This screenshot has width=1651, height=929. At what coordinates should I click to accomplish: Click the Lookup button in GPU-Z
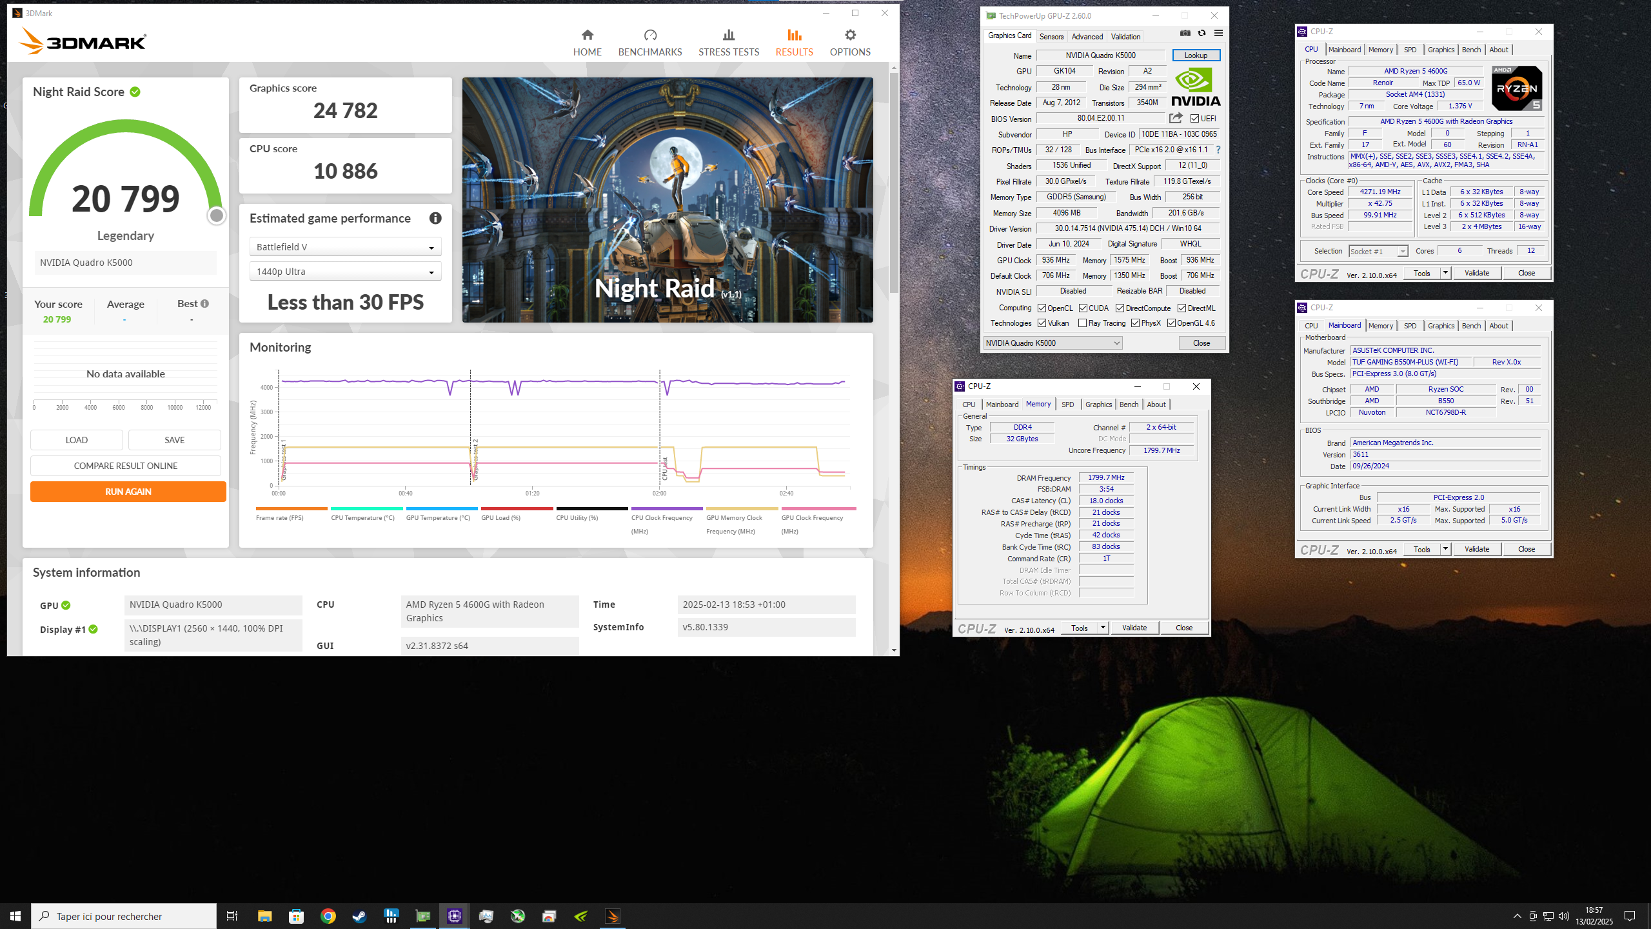pos(1196,55)
